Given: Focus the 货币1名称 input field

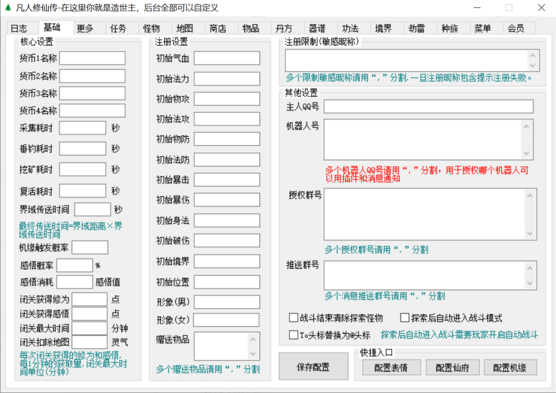Looking at the screenshot, I should pos(92,58).
